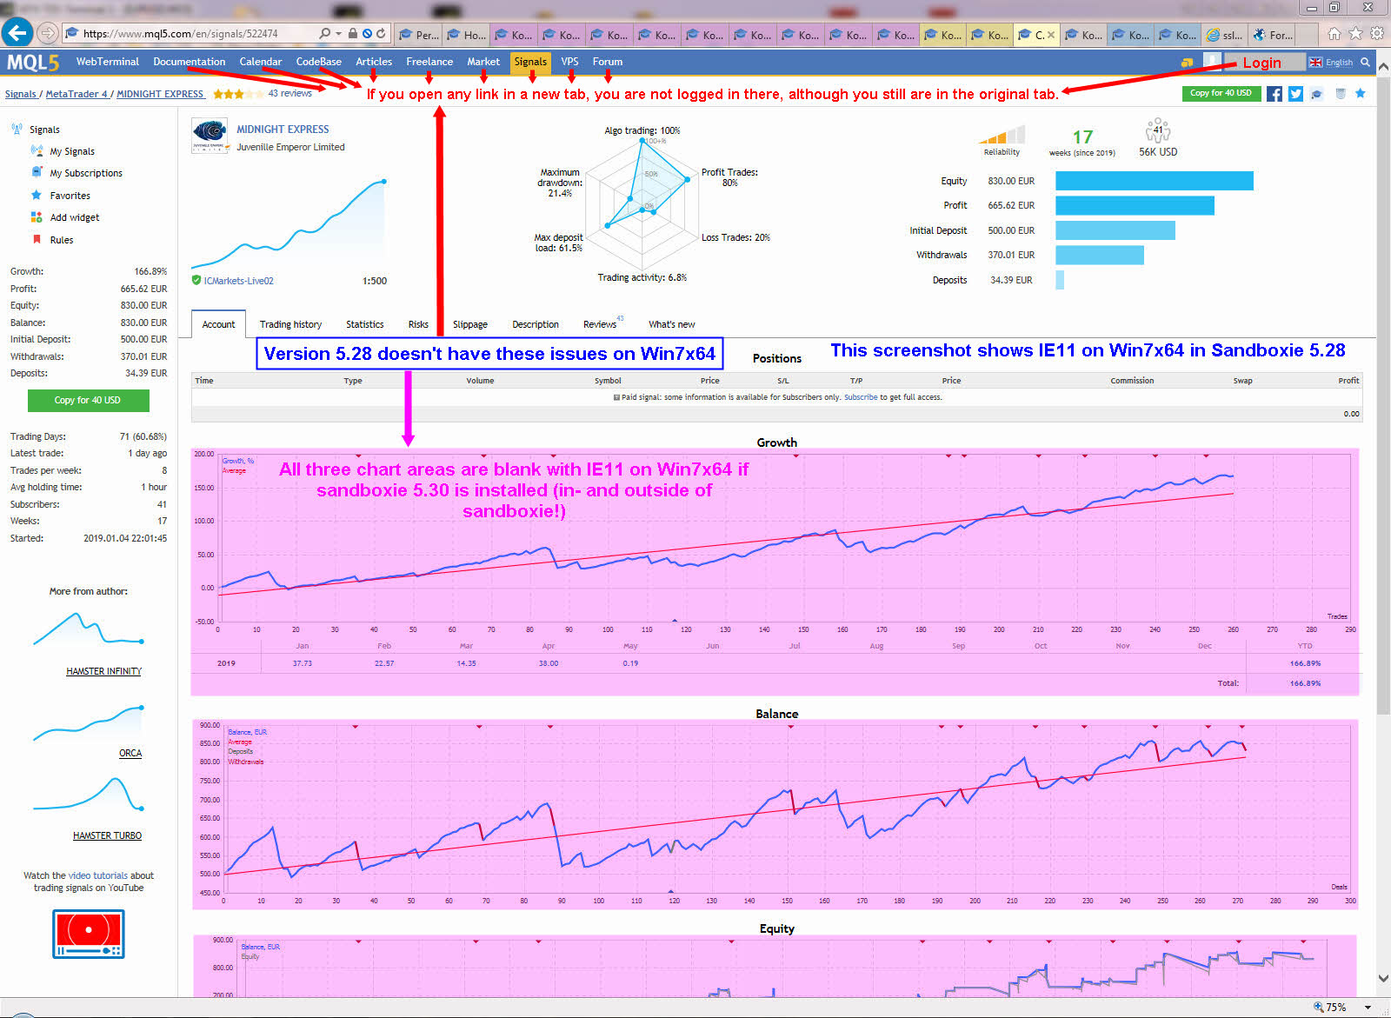Screen dimensions: 1391x1018
Task: Open Market in the navigation bar
Action: [x=483, y=62]
